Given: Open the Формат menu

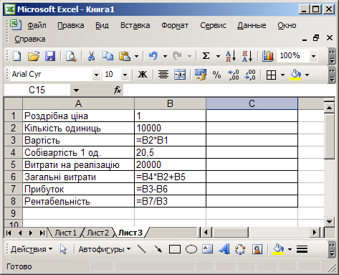Looking at the screenshot, I should coord(175,25).
